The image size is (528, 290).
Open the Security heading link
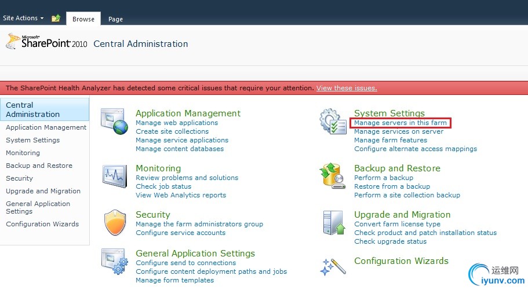coord(153,215)
